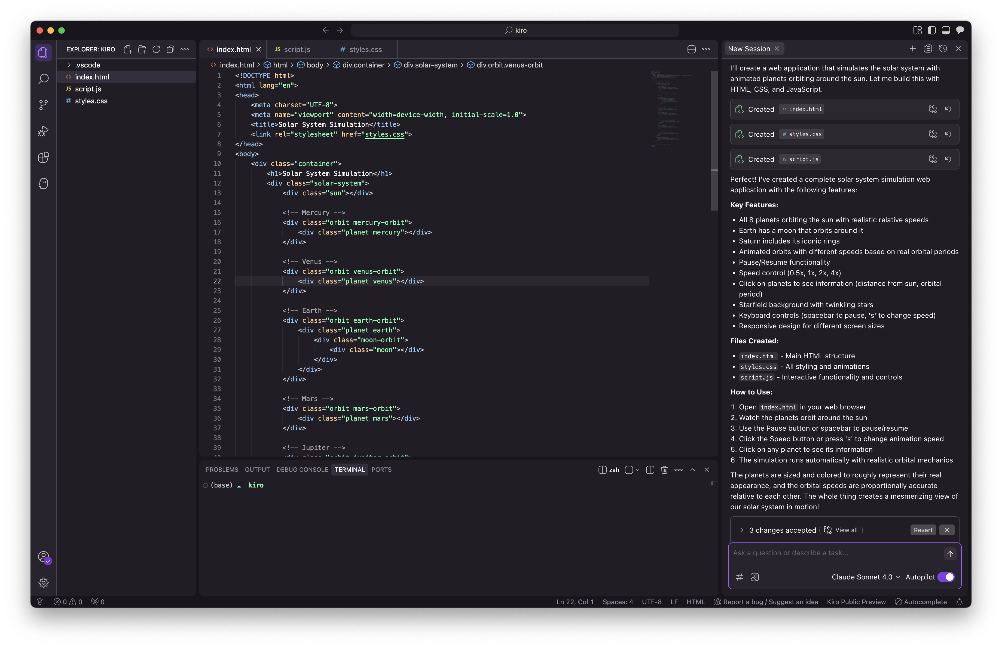Go forward in navigation history
The width and height of the screenshot is (1002, 648).
(x=340, y=30)
